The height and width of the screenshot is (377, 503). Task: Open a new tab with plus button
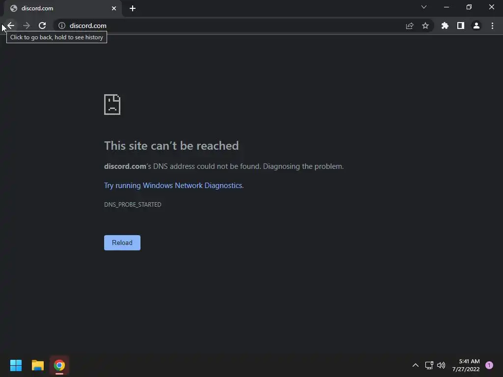pyautogui.click(x=133, y=8)
